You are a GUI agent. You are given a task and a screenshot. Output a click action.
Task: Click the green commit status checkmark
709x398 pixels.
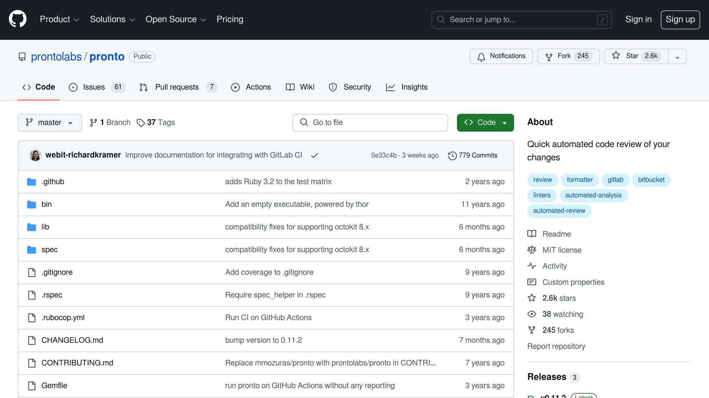tap(314, 156)
